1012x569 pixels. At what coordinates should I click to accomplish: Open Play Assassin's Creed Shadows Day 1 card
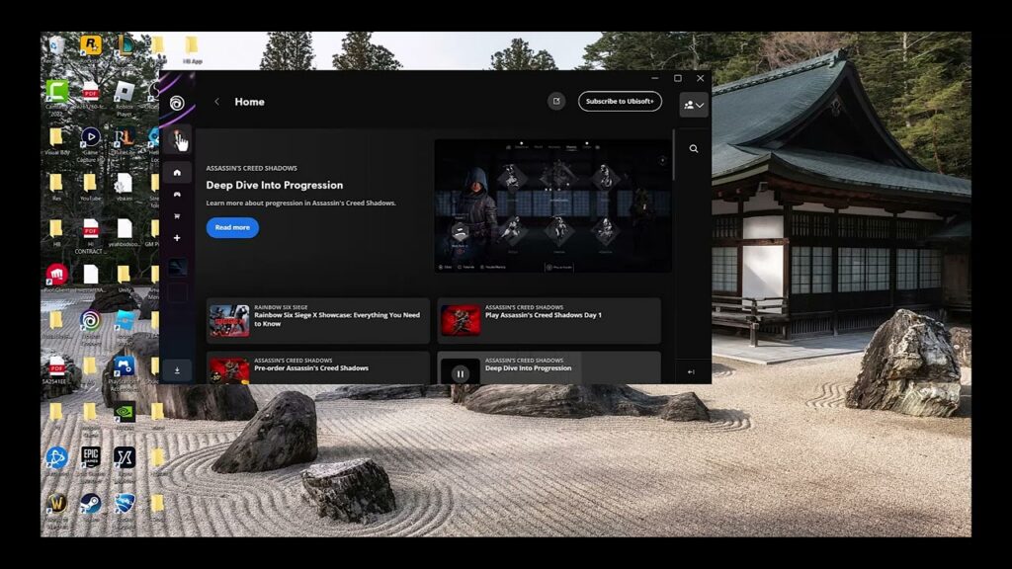tap(549, 321)
